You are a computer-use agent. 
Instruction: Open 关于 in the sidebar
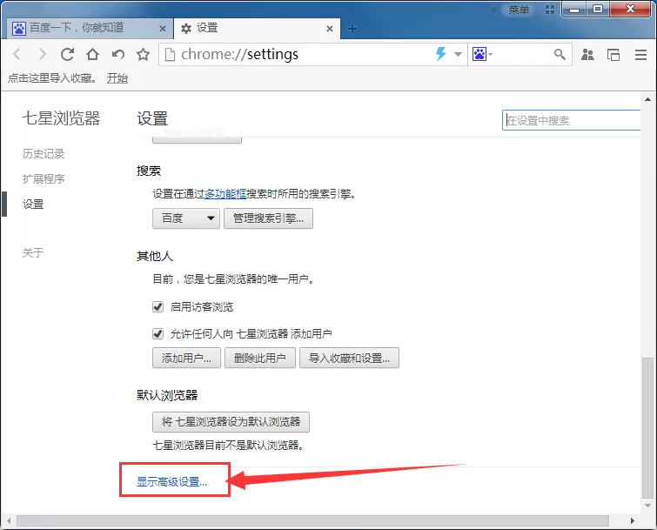point(33,252)
